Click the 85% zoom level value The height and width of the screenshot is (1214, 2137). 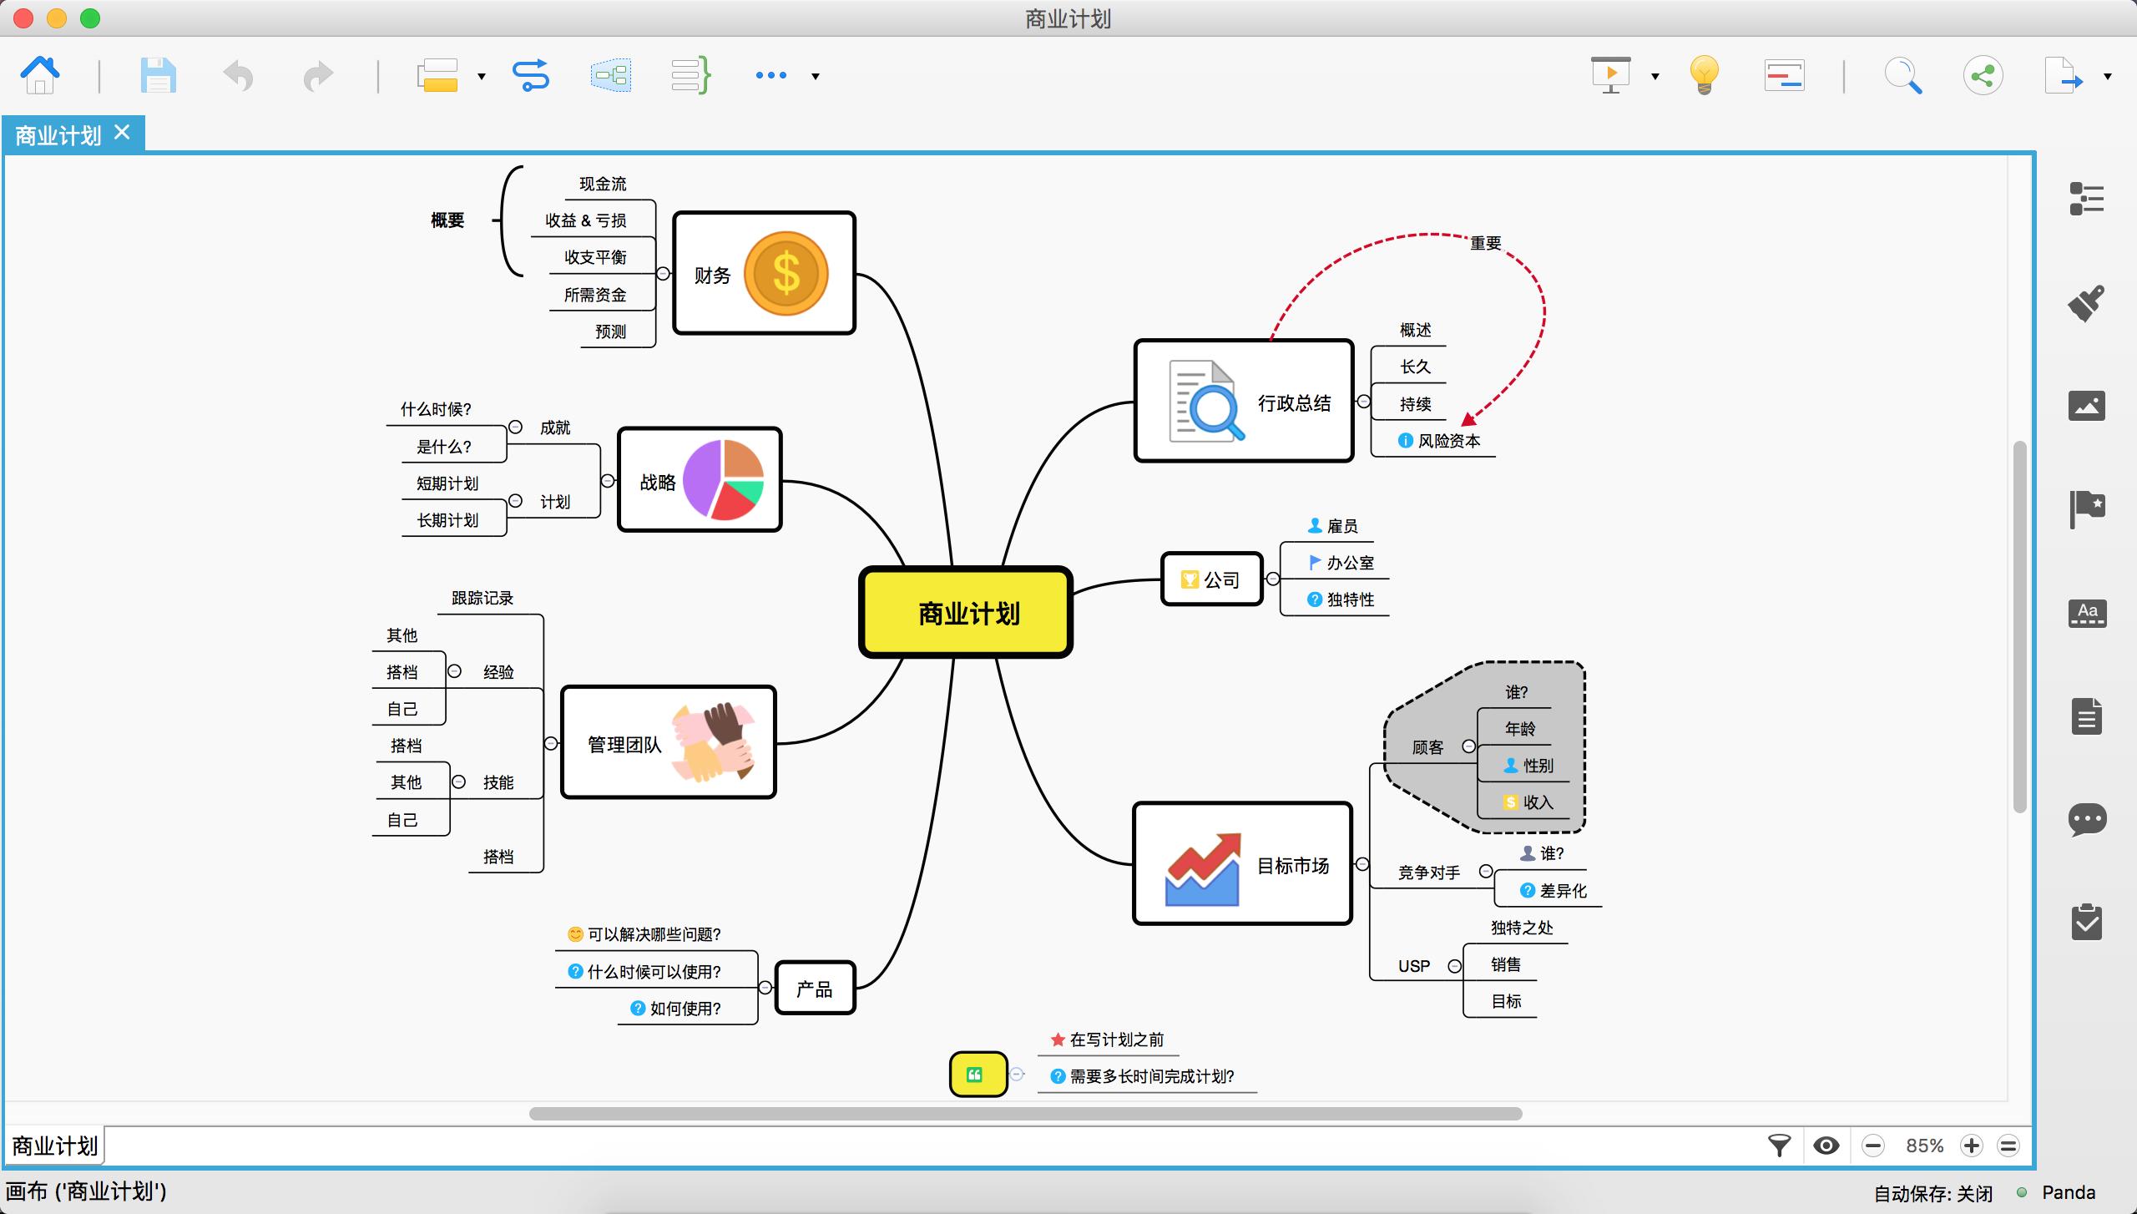coord(1924,1146)
